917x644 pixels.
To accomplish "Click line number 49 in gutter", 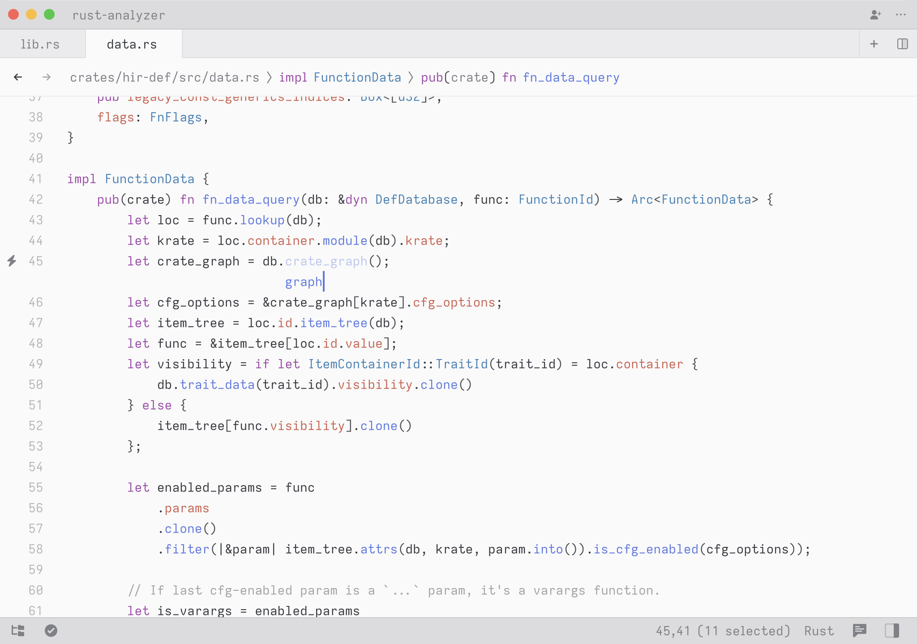I will click(x=36, y=364).
